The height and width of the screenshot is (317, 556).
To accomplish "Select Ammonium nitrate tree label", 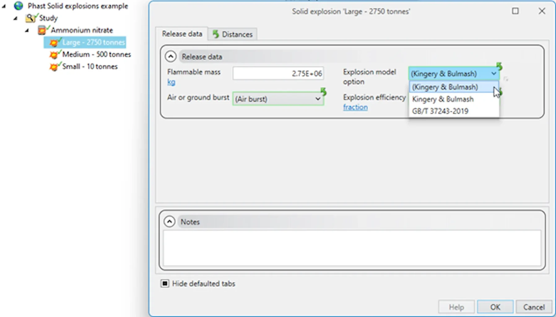I will click(82, 30).
